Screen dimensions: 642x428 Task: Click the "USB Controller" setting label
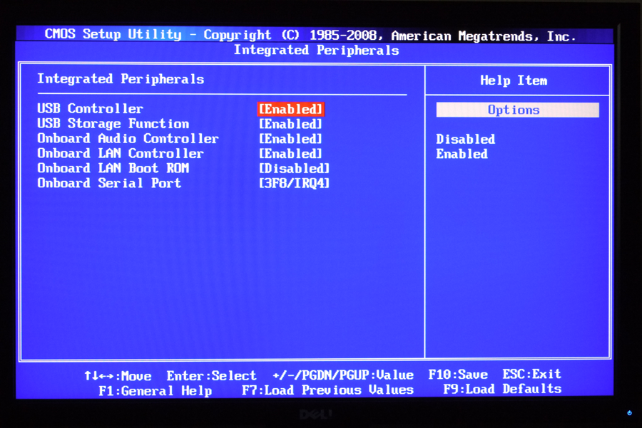pos(90,109)
